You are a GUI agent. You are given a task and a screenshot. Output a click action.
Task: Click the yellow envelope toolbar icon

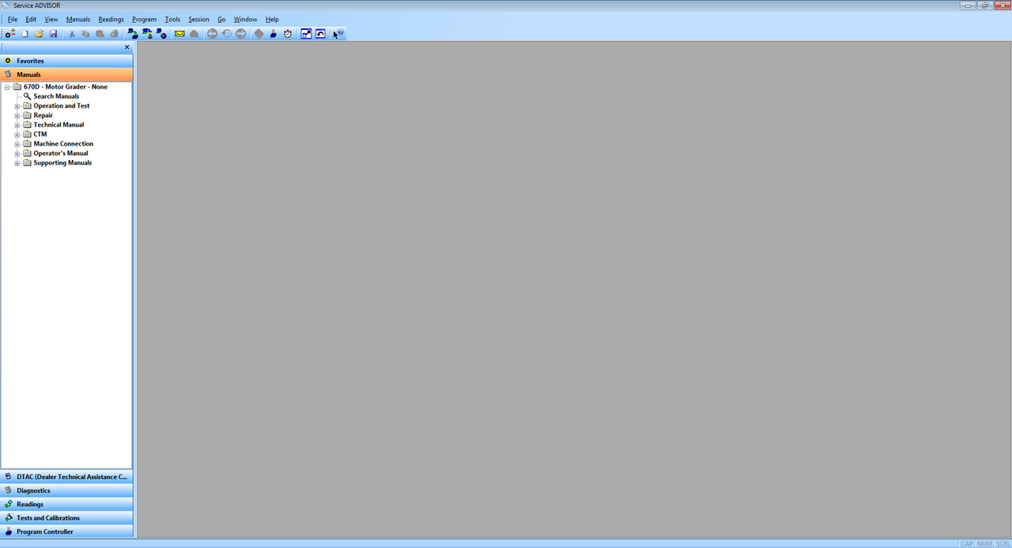tap(179, 34)
